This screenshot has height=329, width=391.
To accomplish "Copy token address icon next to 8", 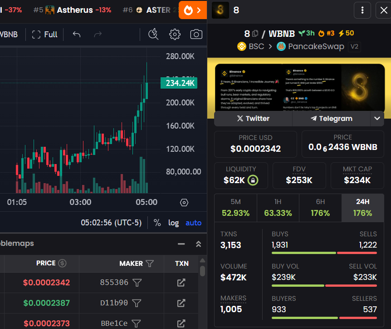I will (x=255, y=33).
